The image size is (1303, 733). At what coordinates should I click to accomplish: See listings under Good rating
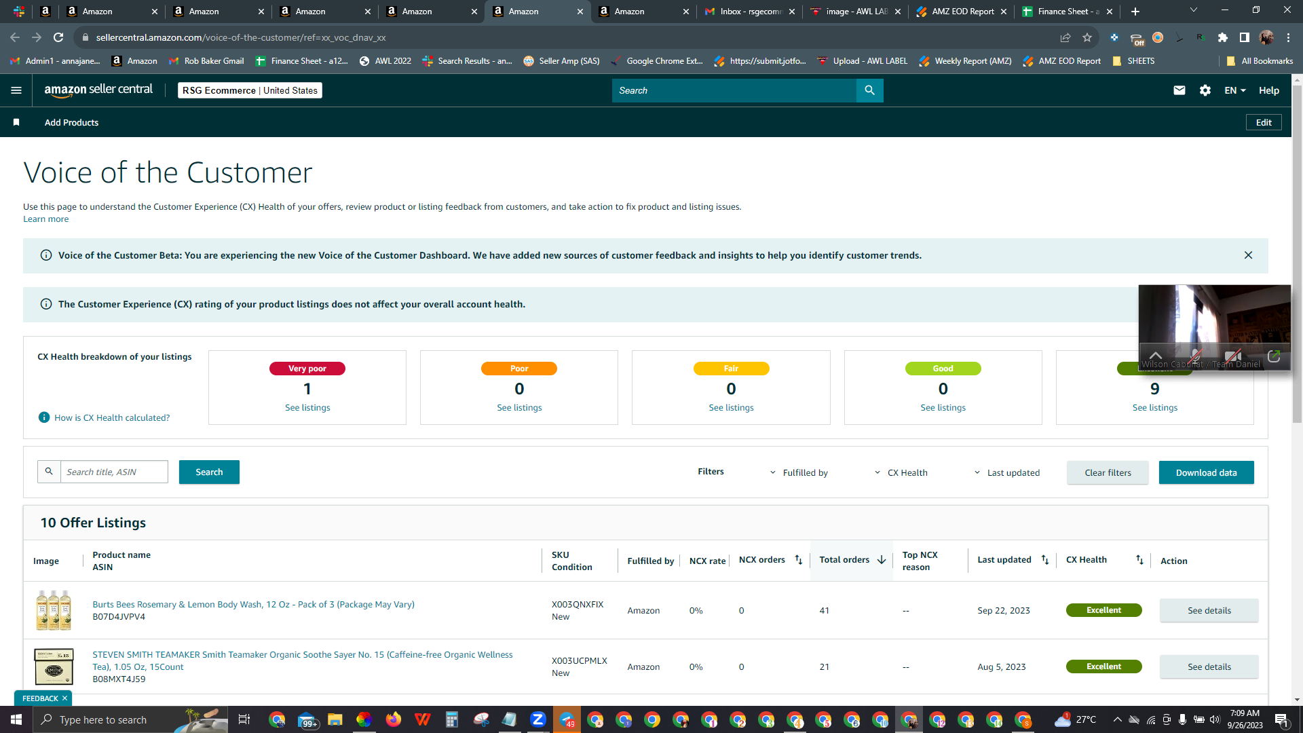coord(943,407)
